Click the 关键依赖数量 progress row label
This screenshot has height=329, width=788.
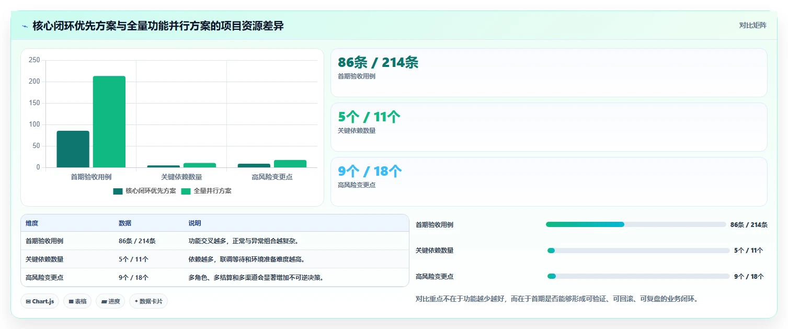[435, 251]
